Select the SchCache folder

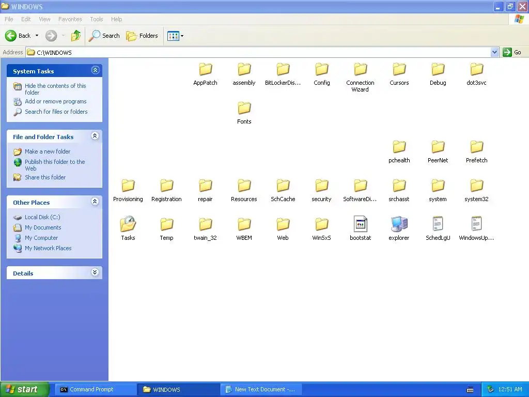283,191
